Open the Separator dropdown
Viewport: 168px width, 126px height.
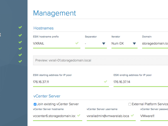[x=96, y=44]
